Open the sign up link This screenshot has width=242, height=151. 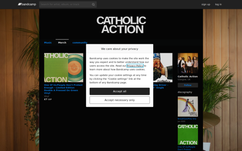coord(206,4)
